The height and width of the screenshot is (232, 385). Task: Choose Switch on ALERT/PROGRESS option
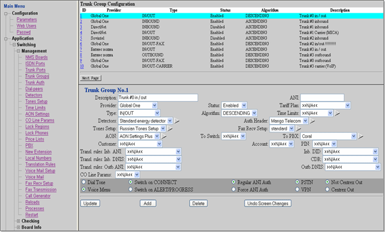coord(131,189)
